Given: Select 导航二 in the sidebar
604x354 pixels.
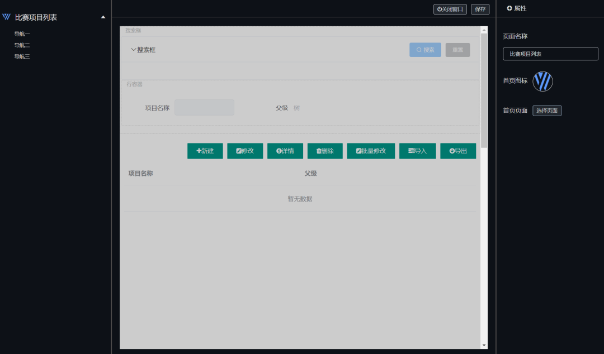Looking at the screenshot, I should [22, 45].
